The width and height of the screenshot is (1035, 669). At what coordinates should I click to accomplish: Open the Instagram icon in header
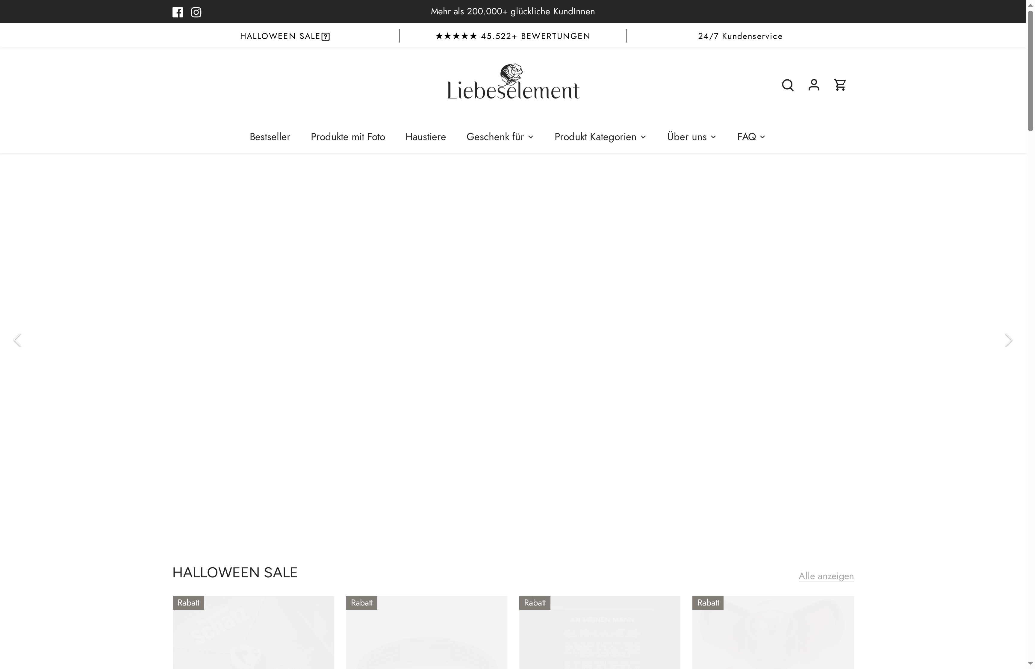(196, 12)
